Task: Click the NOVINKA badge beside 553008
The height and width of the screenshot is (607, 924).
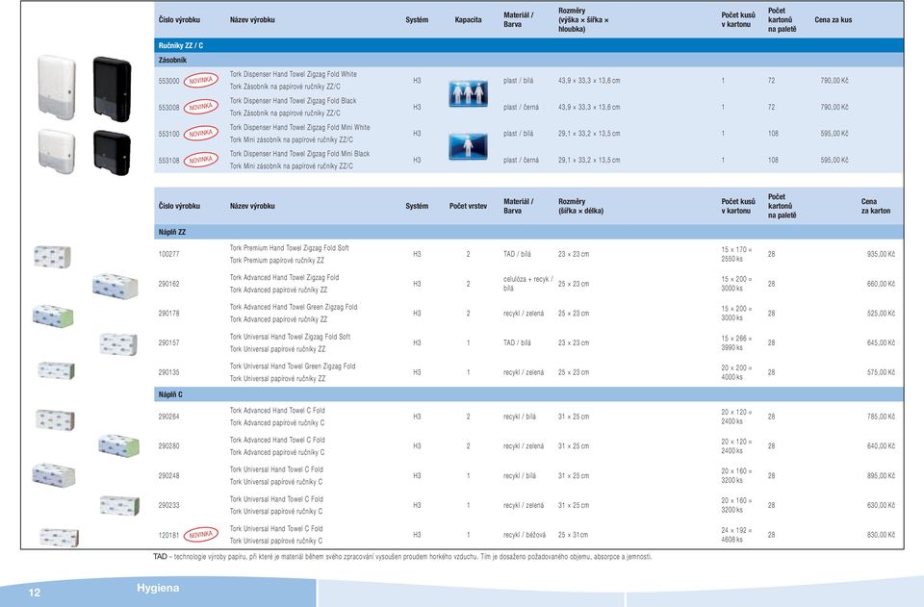Action: (201, 107)
